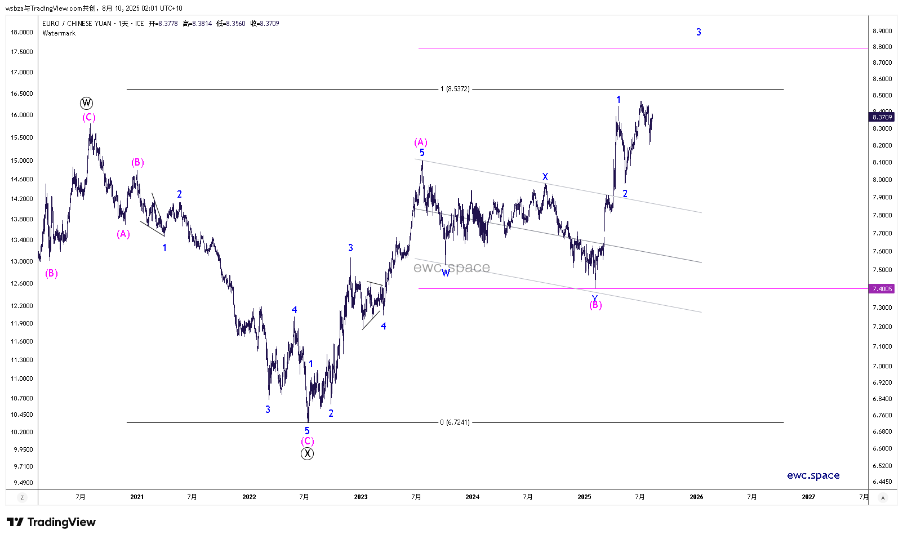Click the Watermark indicator label

pyautogui.click(x=59, y=33)
